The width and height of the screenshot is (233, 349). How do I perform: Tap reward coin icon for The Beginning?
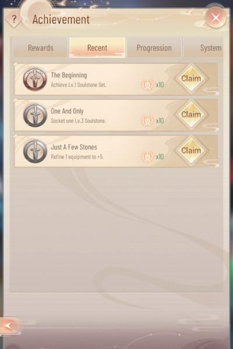coord(147,84)
